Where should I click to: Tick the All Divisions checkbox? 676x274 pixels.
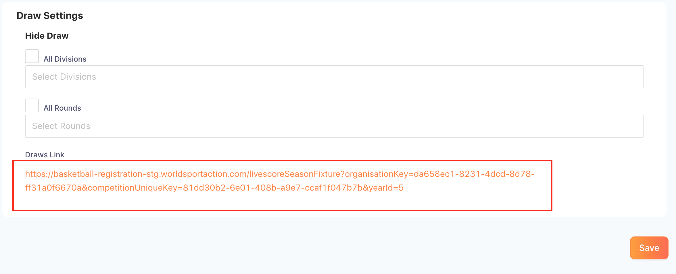(x=32, y=56)
